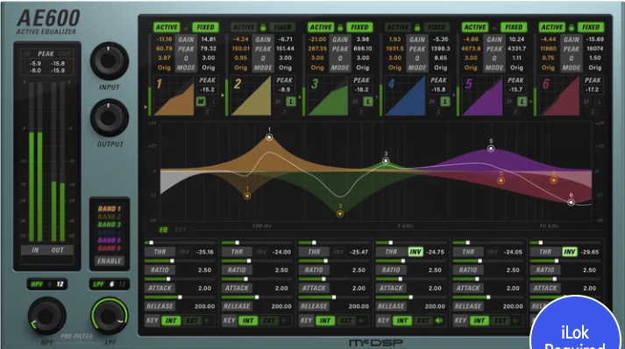Switch to the EQ graph tab
625x349 pixels.
click(x=163, y=230)
